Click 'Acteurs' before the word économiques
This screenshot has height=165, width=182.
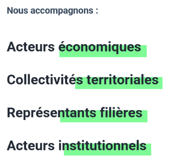[x=31, y=47]
